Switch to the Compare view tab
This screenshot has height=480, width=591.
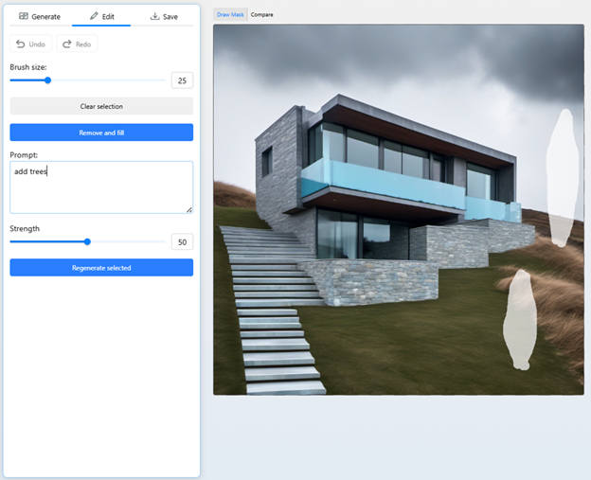pos(261,14)
